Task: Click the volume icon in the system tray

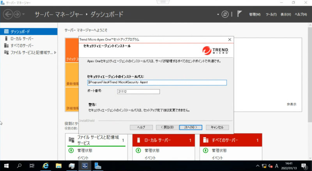Action: [x=270, y=166]
